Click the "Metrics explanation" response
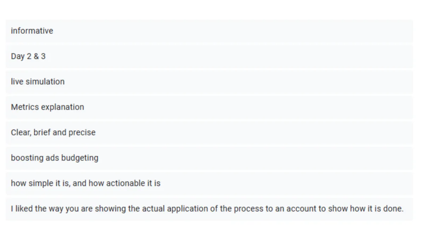This screenshot has height=237, width=423. click(x=209, y=107)
